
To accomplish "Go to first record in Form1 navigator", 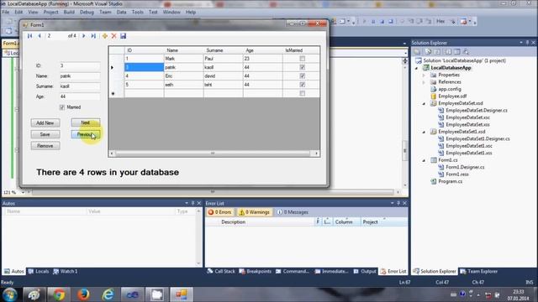I will pyautogui.click(x=30, y=36).
